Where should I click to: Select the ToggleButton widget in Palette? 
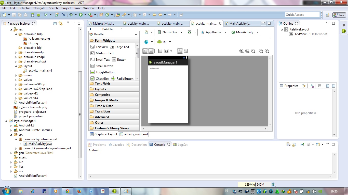tap(102, 72)
